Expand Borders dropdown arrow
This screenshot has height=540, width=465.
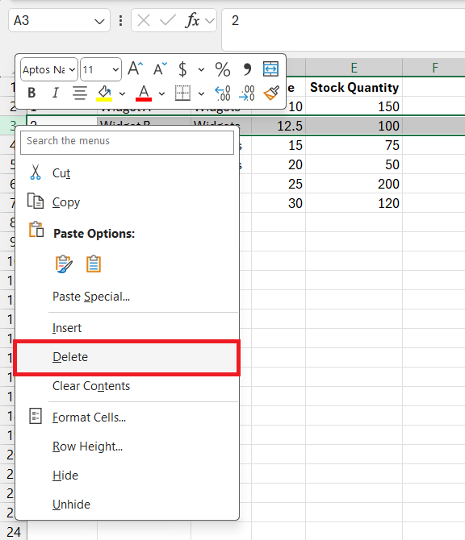click(201, 93)
